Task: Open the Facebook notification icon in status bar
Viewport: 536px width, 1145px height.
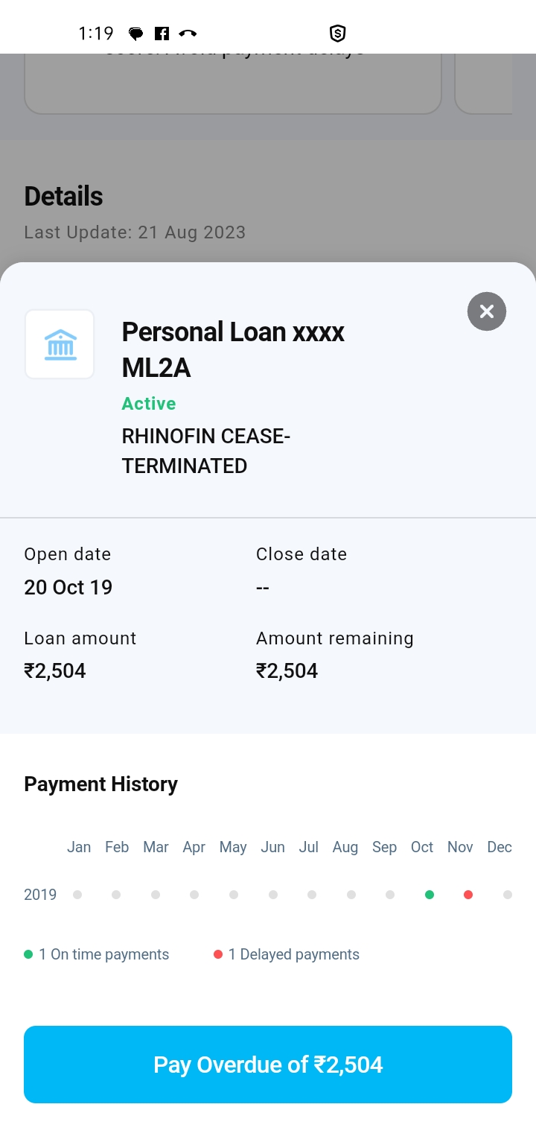Action: 162,34
